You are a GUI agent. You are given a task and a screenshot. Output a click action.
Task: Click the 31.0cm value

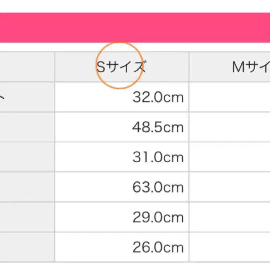(x=158, y=157)
